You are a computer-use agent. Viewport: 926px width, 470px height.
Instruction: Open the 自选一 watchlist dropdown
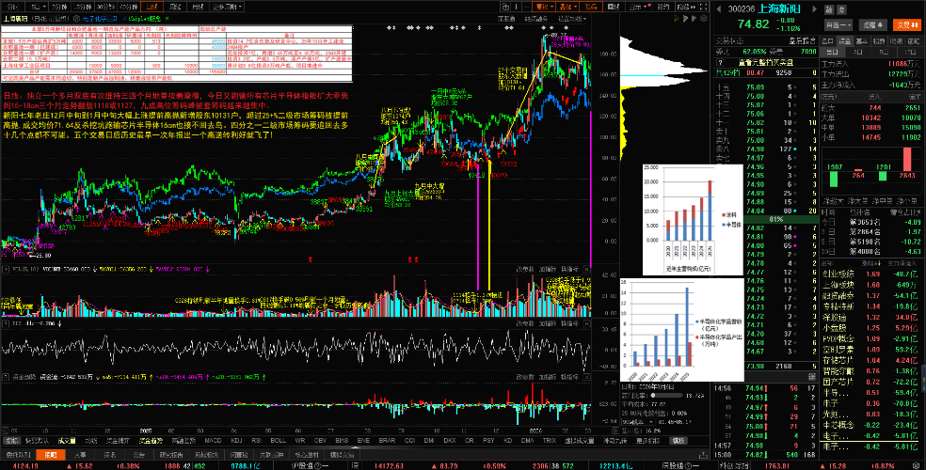click(838, 24)
